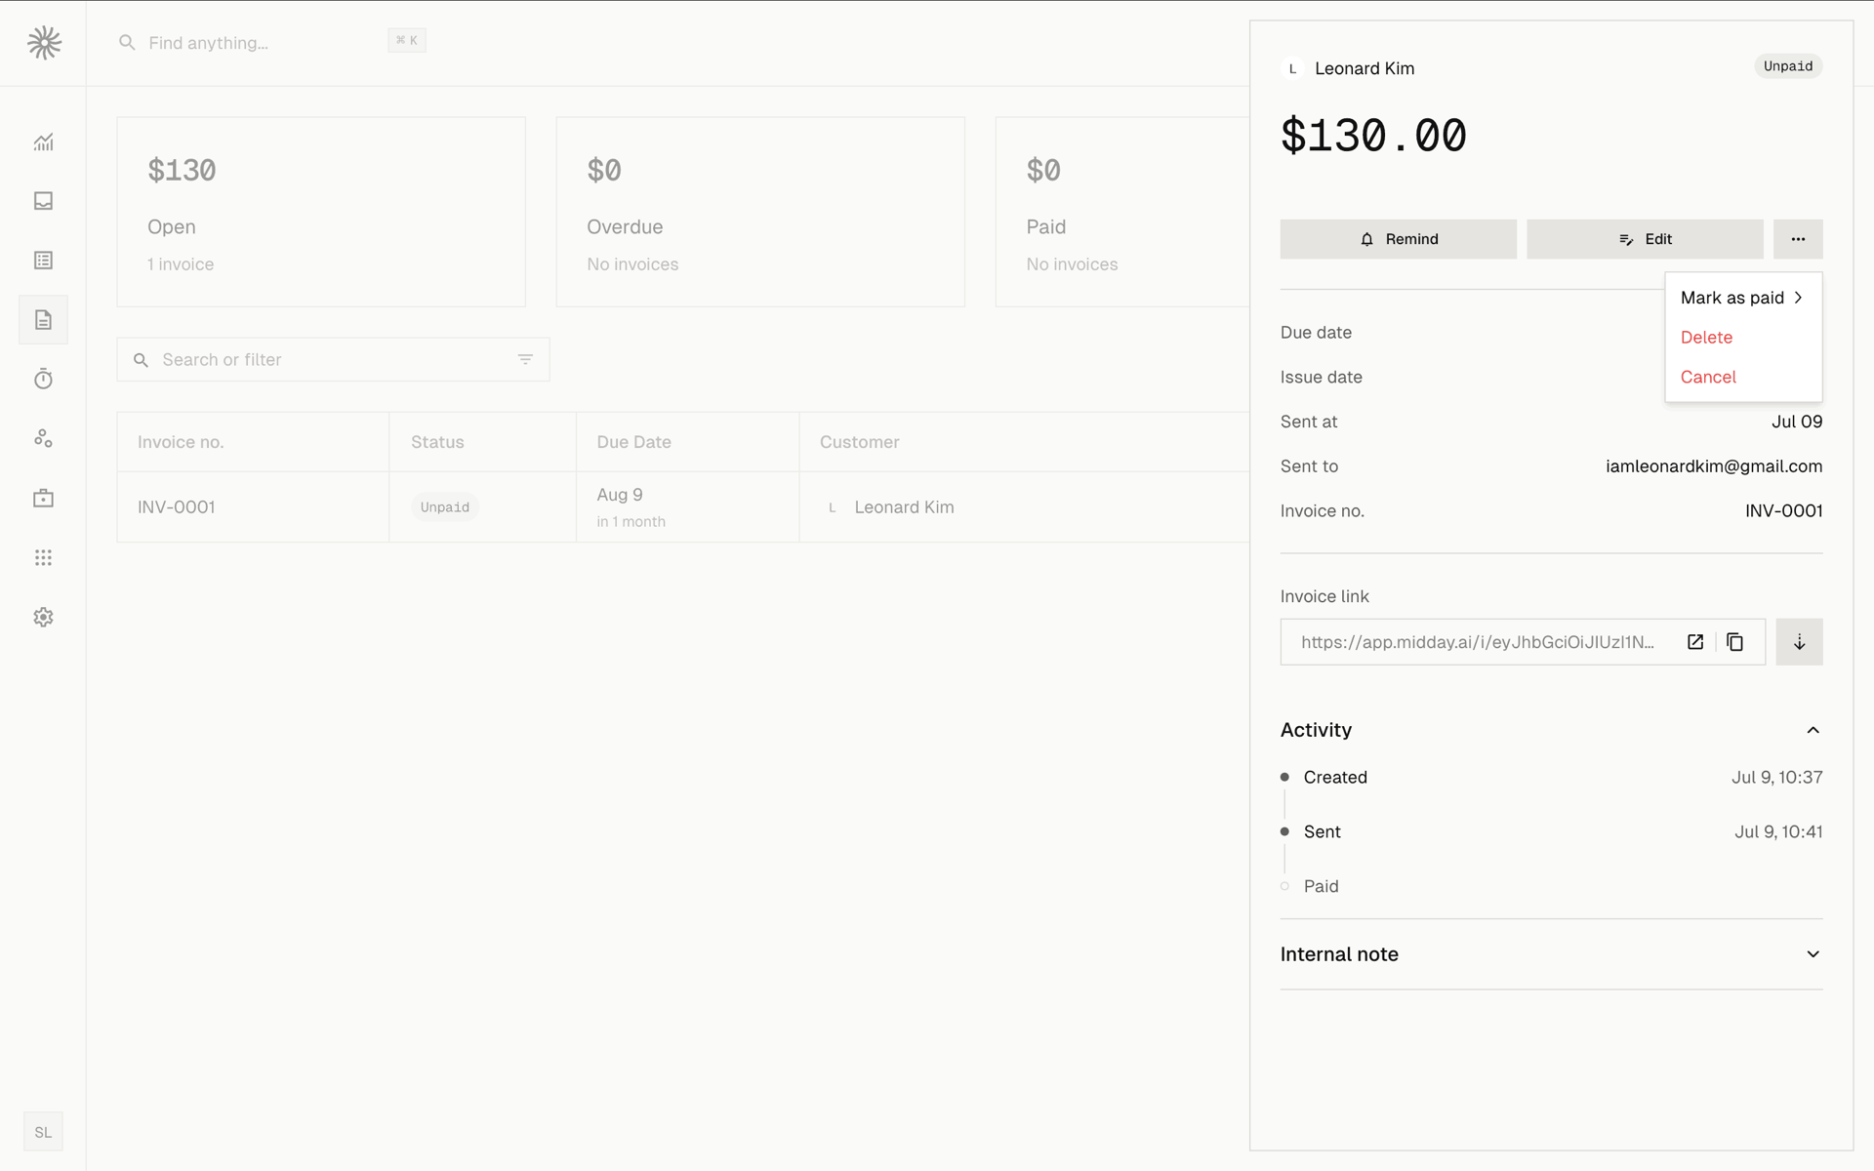Click the $130.00 amount heading
Image resolution: width=1874 pixels, height=1171 pixels.
(1373, 136)
